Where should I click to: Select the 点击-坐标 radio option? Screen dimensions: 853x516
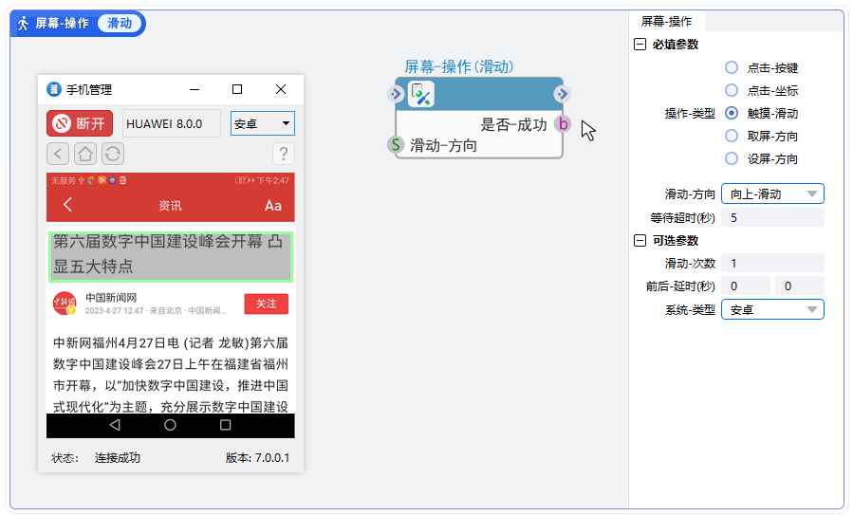(x=732, y=90)
